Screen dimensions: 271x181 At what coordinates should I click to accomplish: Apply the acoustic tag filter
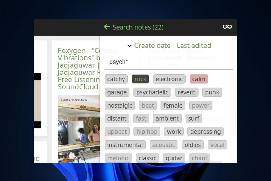coord(164,145)
